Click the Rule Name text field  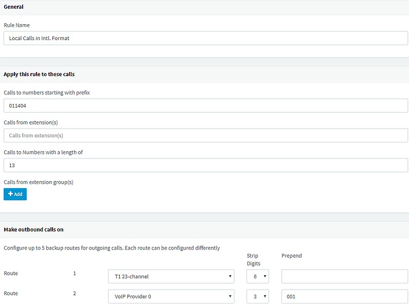click(x=206, y=38)
